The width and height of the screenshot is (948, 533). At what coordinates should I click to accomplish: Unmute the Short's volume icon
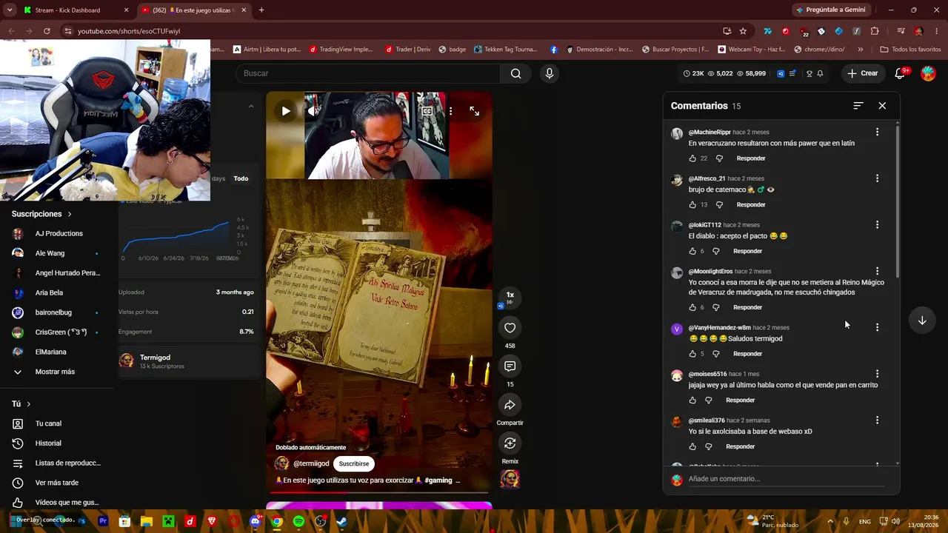pyautogui.click(x=313, y=111)
